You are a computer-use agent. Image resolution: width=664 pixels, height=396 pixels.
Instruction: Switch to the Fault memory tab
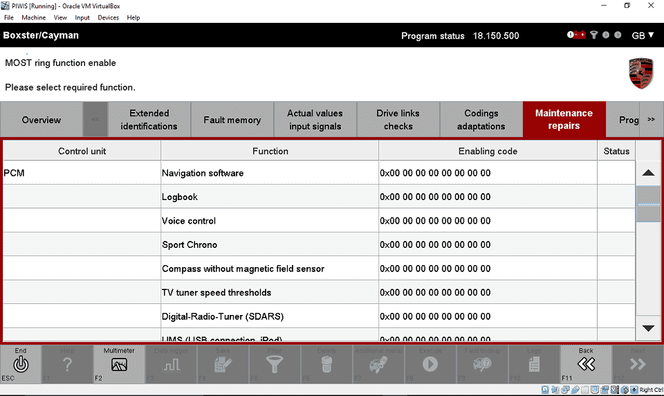coord(232,120)
